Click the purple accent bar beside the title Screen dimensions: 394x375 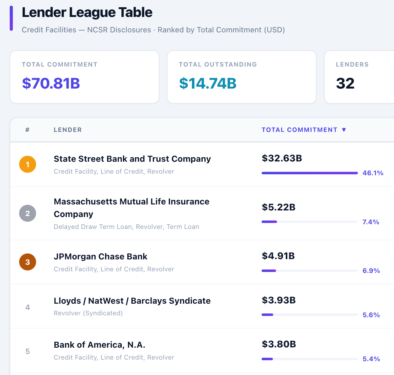point(12,18)
